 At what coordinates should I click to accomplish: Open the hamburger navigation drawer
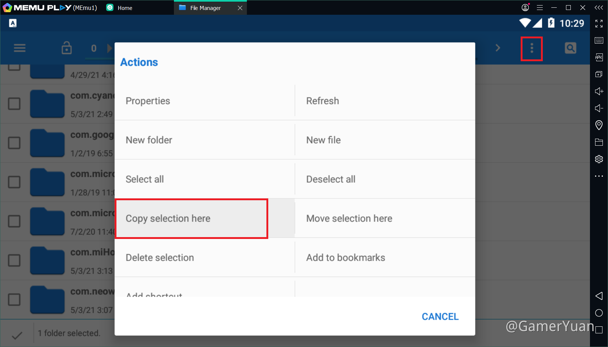tap(20, 48)
